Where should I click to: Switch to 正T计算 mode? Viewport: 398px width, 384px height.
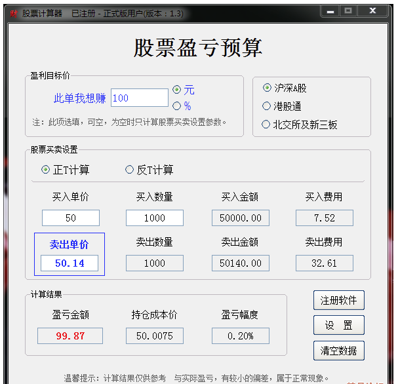point(45,170)
